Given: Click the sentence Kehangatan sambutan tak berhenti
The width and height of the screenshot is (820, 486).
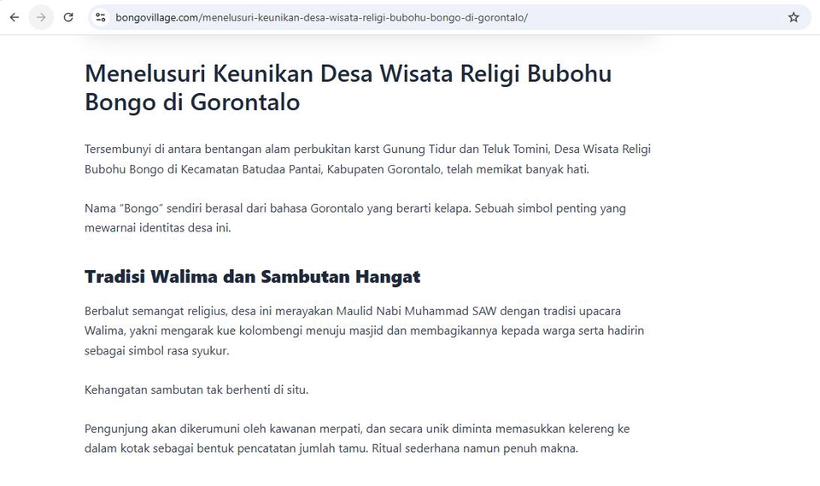Looking at the screenshot, I should click(x=196, y=389).
